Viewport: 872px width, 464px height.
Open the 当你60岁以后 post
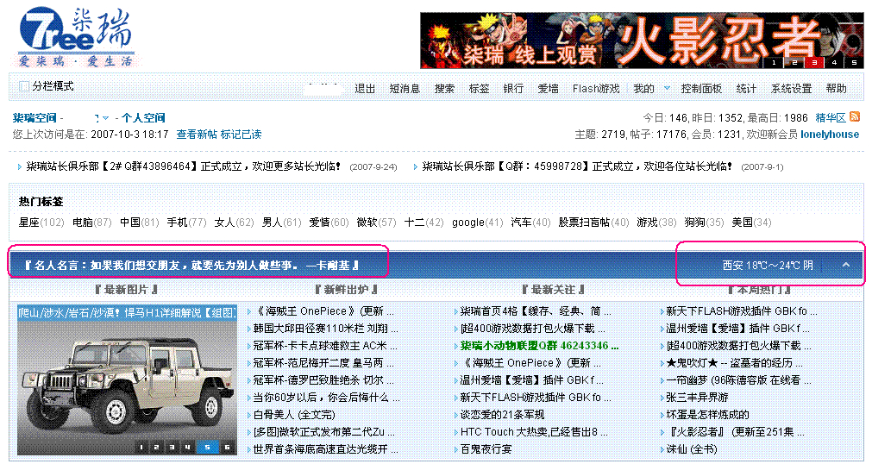326,398
